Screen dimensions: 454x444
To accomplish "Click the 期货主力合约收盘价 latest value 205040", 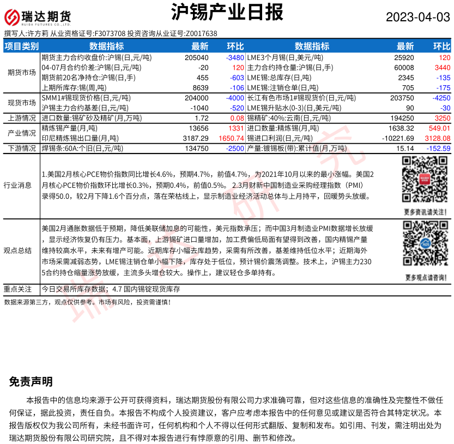I will (197, 57).
